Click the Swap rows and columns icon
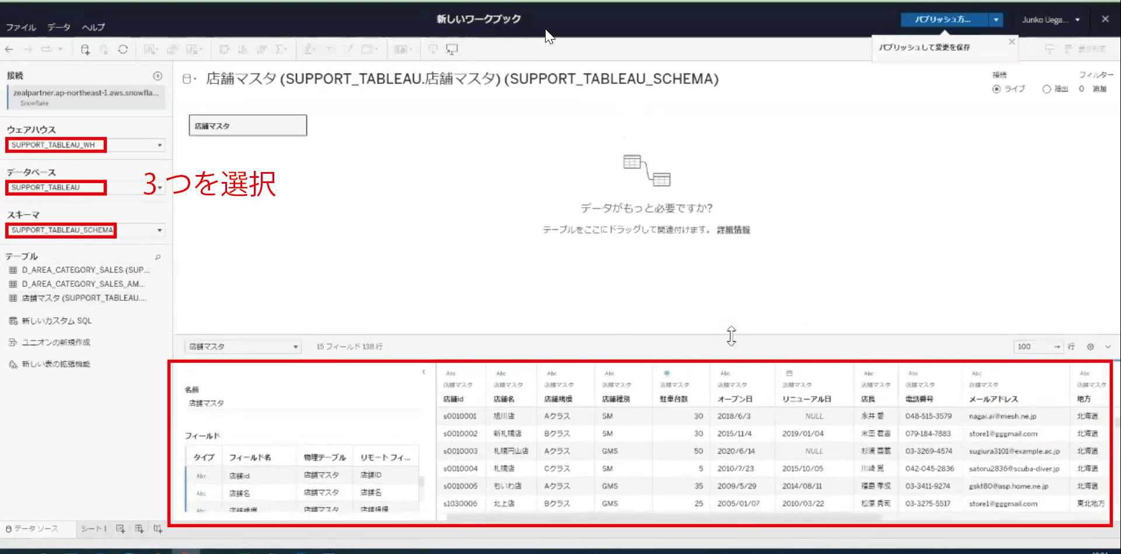1121x554 pixels. (x=224, y=50)
